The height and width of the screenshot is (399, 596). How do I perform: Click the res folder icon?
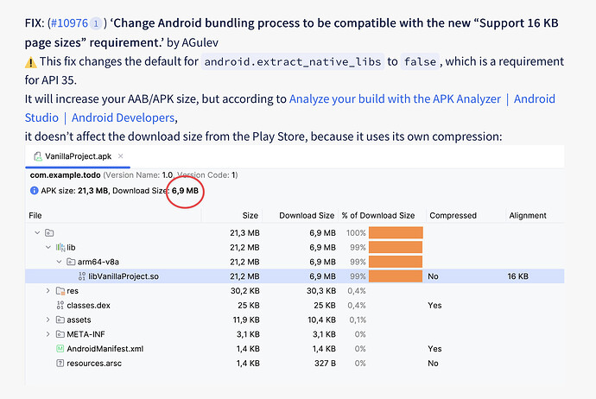point(60,291)
